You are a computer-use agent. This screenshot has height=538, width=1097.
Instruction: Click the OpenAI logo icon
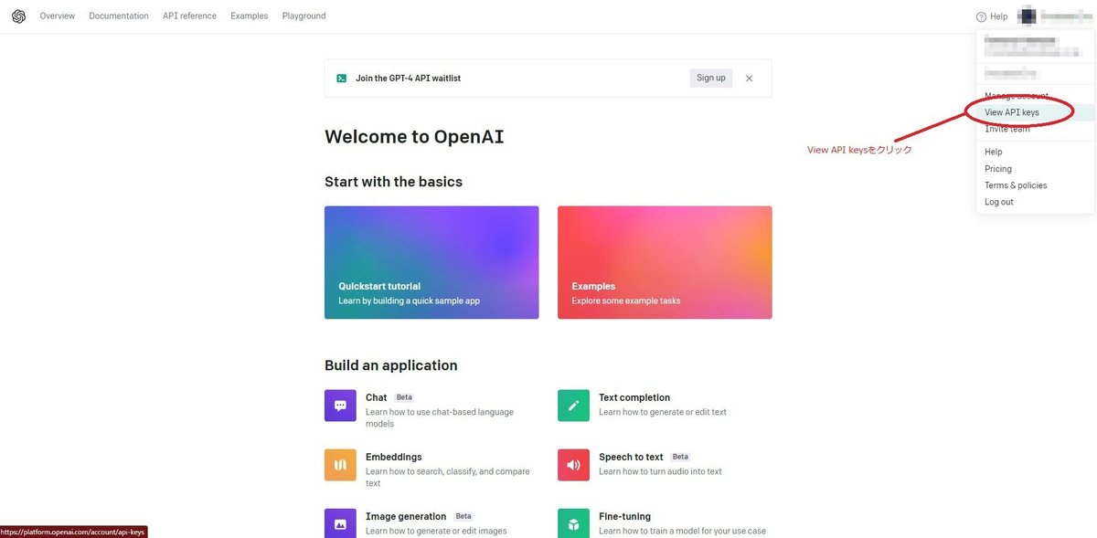tap(18, 16)
